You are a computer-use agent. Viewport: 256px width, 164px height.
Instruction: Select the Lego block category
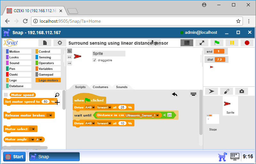coord(19,80)
